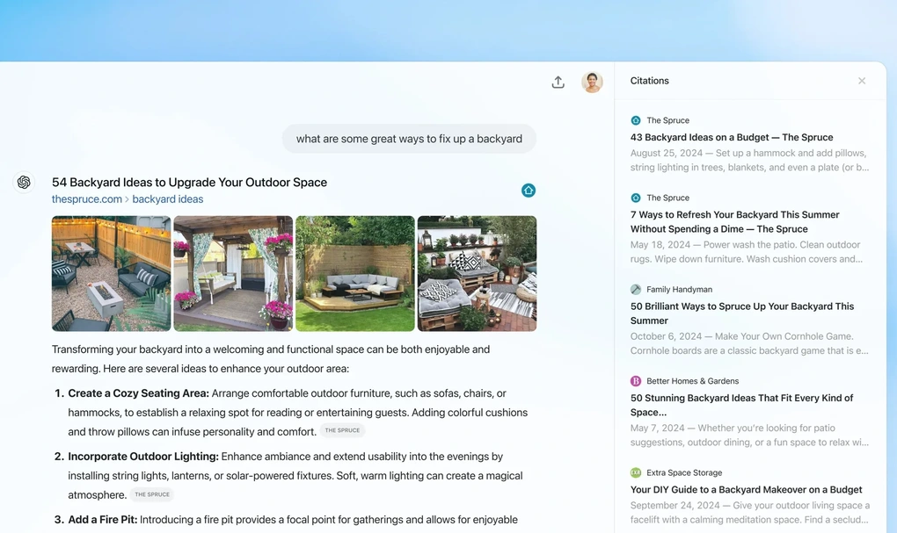This screenshot has height=533, width=897.
Task: Open '43 Backyard Ideas on a Budget' citation
Action: click(732, 137)
